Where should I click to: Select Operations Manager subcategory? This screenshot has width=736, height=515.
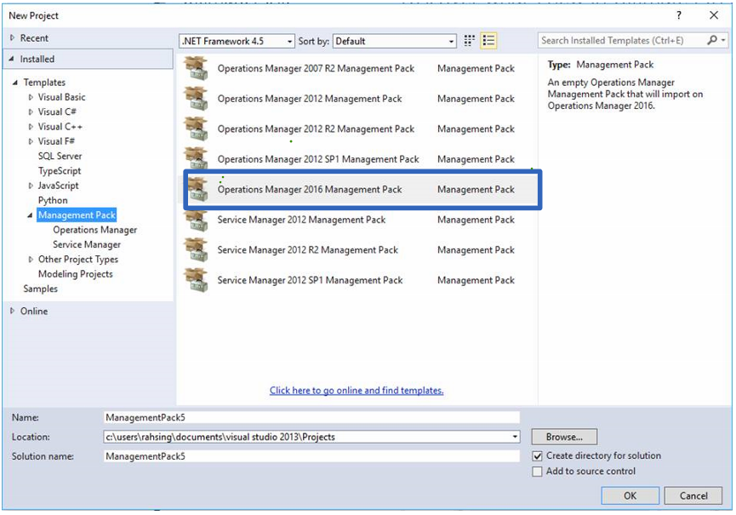[x=95, y=230]
